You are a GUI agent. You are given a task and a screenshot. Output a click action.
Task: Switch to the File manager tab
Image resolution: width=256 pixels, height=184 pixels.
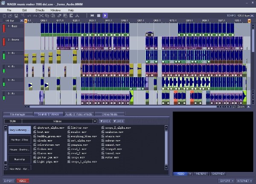pos(17,114)
